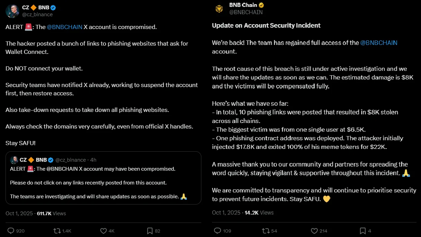Open CZ's profile picture avatar
Screen dimensions: 421x237
click(12, 11)
